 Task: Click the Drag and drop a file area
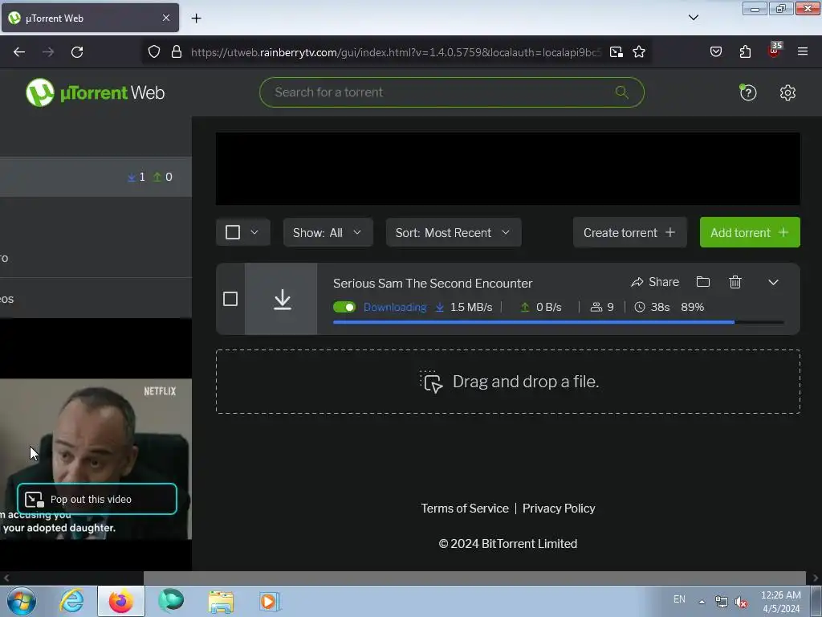coord(508,382)
